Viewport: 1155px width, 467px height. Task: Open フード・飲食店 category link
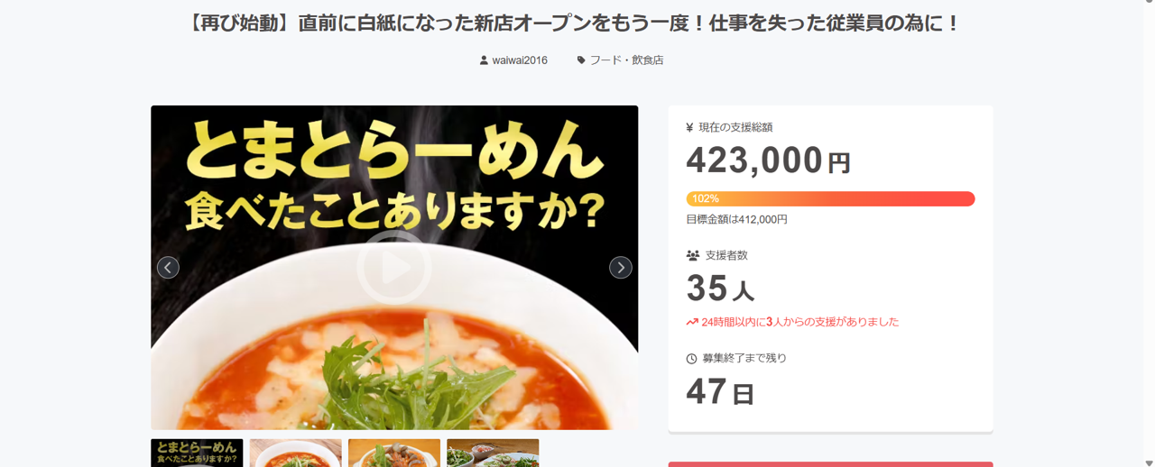click(x=626, y=60)
